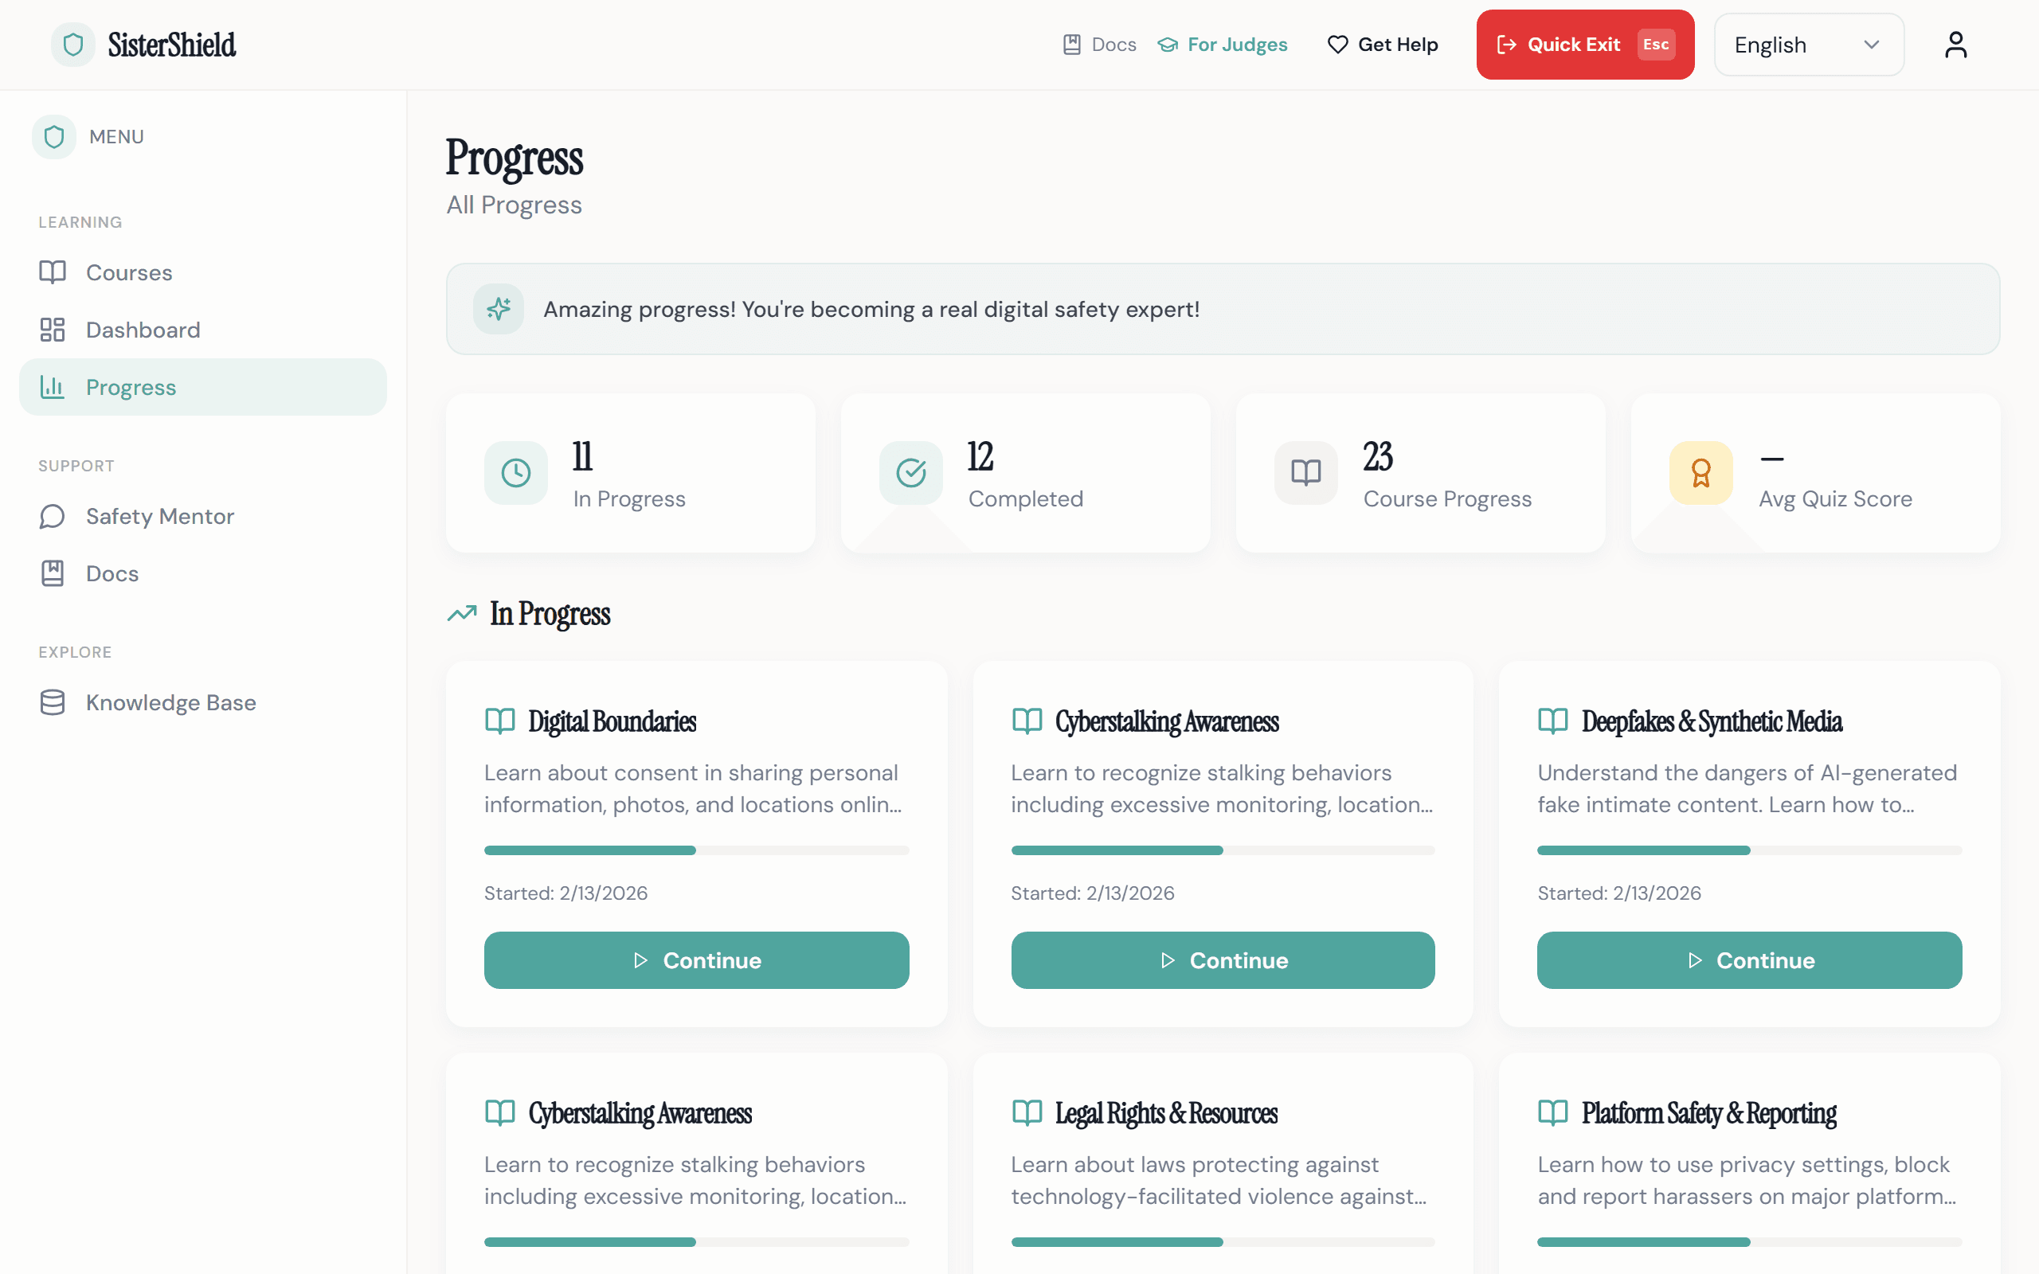Open Safety Mentor via the chat icon
This screenshot has height=1274, width=2039.
(x=53, y=516)
